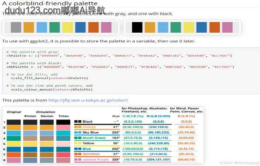Select the bluish green swatch in gray palette
Viewport: 260px width, 166px height.
tap(55, 27)
